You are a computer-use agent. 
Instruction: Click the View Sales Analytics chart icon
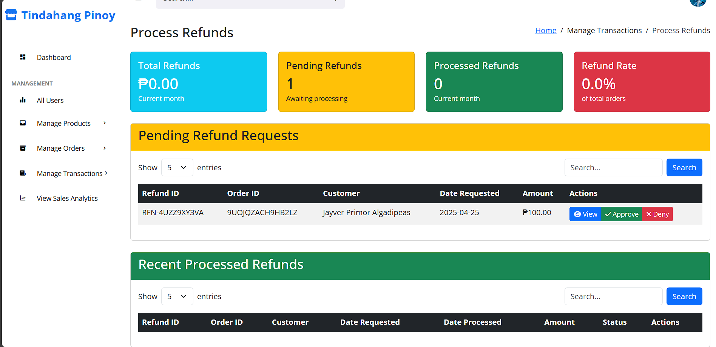(23, 198)
